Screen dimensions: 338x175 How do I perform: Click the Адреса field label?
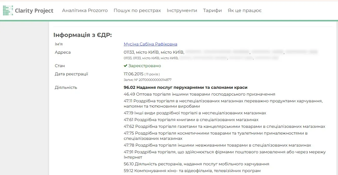63,52
